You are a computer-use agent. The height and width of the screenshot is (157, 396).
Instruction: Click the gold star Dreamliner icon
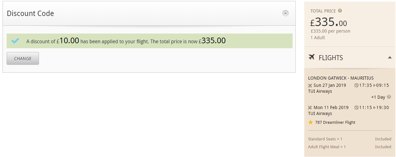coord(311,122)
